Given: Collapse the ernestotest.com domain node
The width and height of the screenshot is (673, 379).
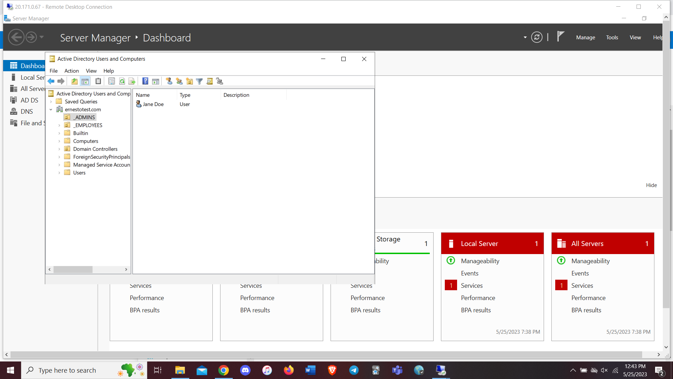Looking at the screenshot, I should click(51, 109).
